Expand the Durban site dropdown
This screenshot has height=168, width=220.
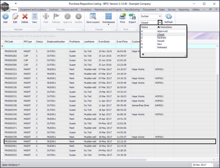click(x=159, y=16)
